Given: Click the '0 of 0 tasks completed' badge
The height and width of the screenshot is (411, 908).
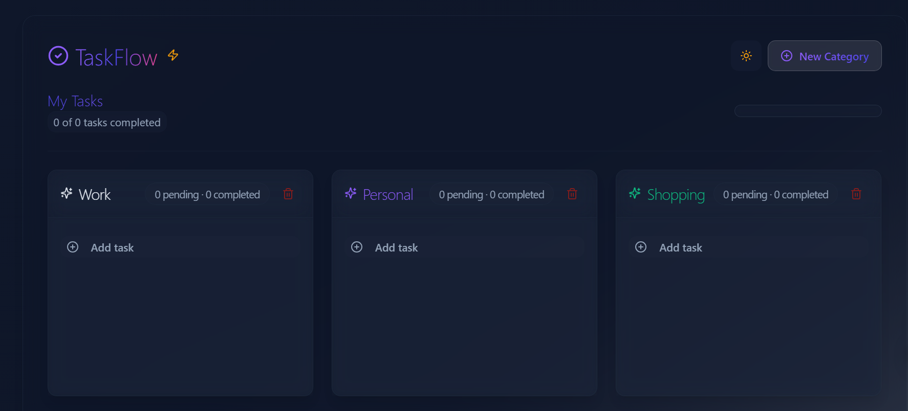Looking at the screenshot, I should point(106,122).
